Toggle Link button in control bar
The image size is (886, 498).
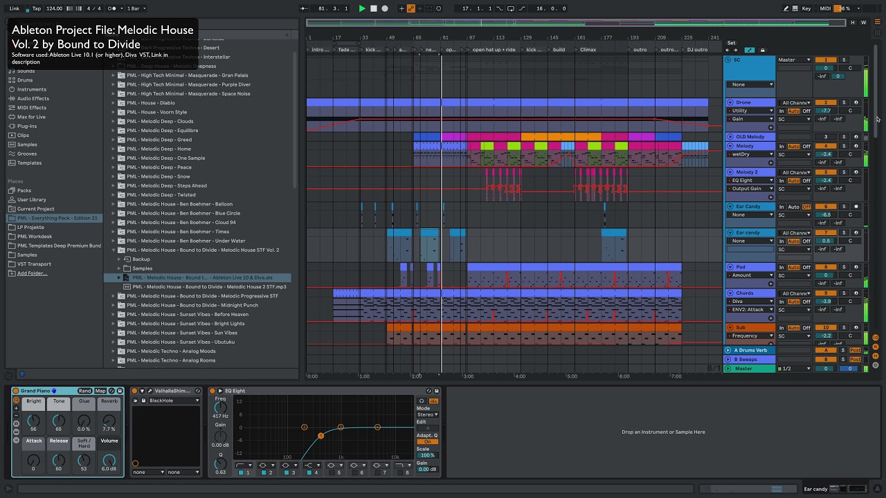coord(15,8)
